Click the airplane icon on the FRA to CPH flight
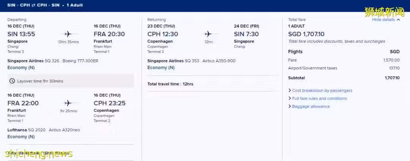The width and height of the screenshot is (410, 161). 68,103
